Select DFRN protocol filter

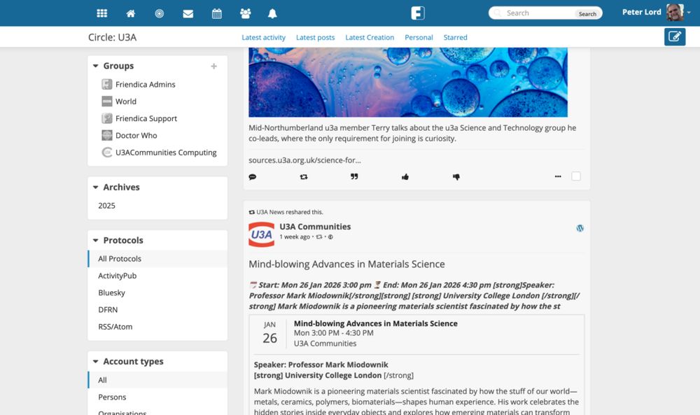(157, 310)
